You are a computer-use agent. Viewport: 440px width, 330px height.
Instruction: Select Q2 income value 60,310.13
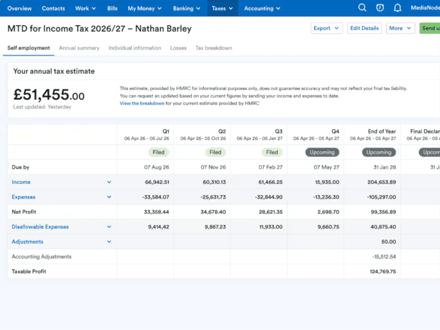click(x=214, y=182)
